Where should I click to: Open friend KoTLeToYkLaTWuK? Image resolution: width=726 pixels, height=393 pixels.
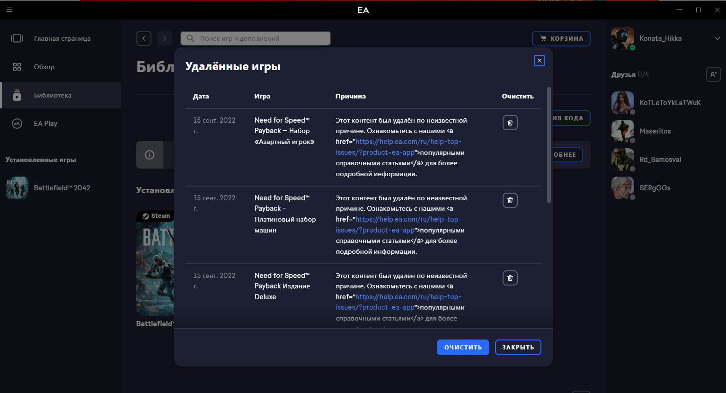tap(666, 103)
